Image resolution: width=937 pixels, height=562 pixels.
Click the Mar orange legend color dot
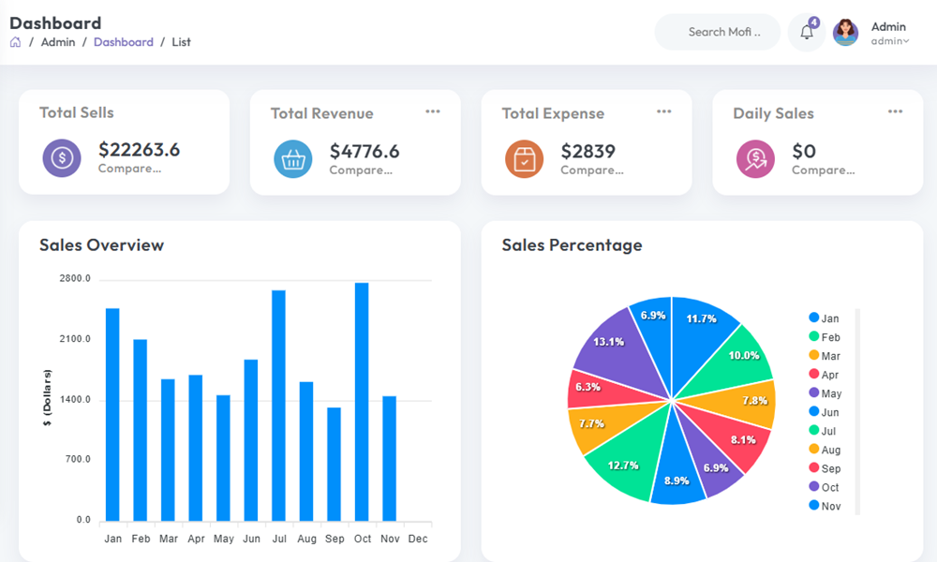pyautogui.click(x=814, y=356)
